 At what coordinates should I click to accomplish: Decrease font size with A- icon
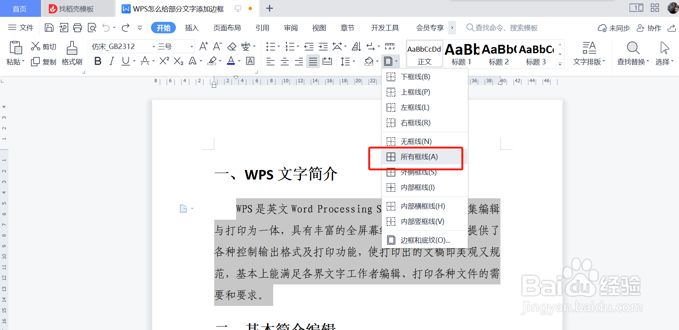(x=217, y=46)
